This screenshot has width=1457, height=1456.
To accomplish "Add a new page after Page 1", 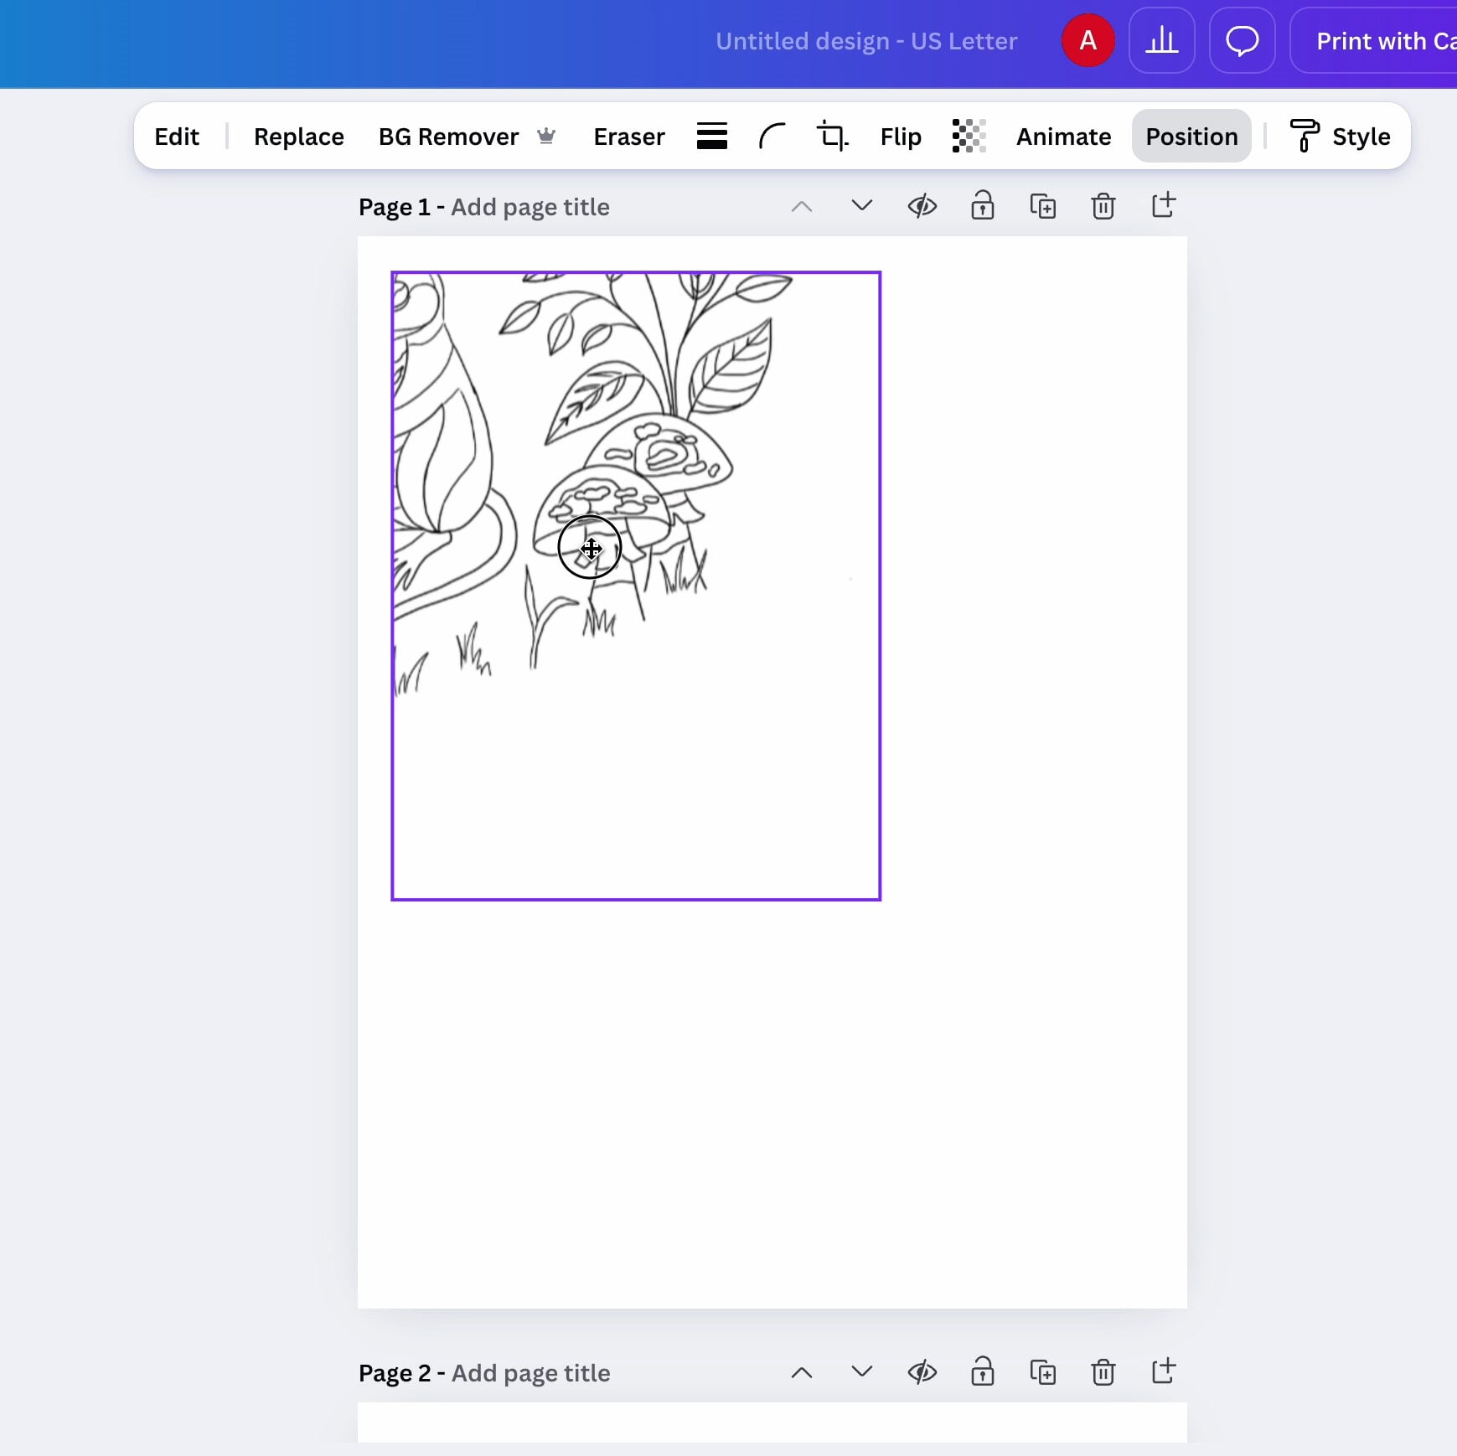I will pyautogui.click(x=1164, y=206).
